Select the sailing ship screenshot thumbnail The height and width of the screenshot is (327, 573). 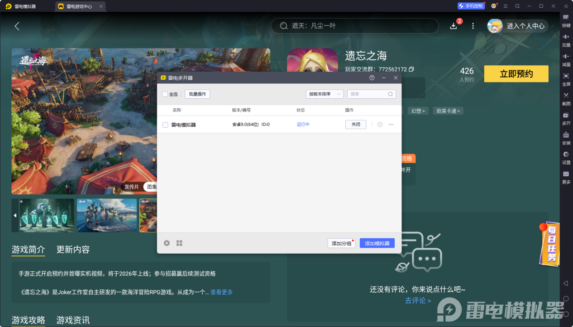[x=107, y=216]
